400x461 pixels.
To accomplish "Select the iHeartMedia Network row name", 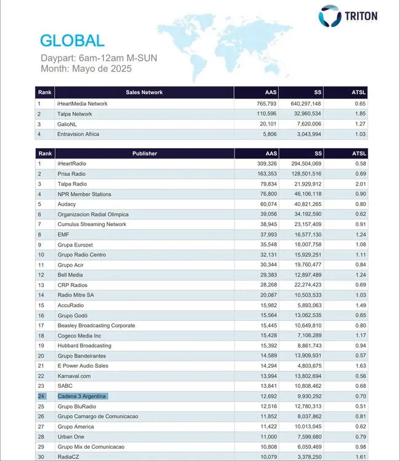I will (x=82, y=104).
